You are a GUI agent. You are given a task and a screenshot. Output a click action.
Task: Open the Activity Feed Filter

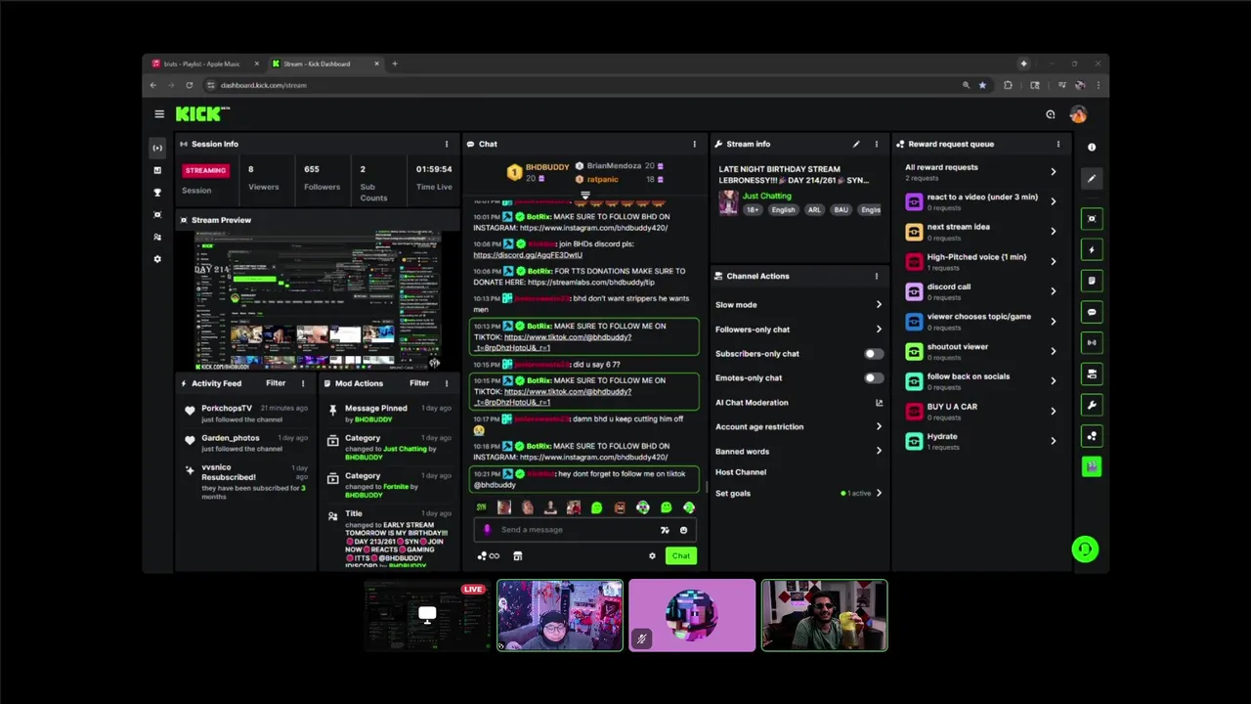click(276, 383)
